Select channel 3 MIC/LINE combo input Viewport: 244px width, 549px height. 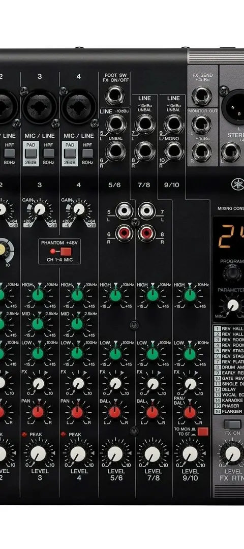[40, 106]
